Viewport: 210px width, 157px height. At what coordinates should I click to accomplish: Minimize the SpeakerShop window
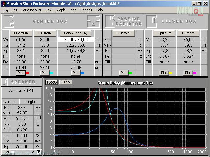[x=194, y=4]
